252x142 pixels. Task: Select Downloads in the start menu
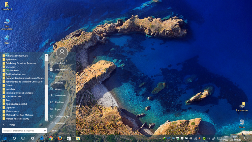[x=60, y=96]
